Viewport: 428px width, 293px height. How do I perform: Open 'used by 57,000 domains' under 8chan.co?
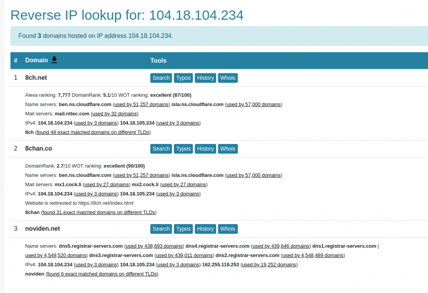(x=254, y=175)
